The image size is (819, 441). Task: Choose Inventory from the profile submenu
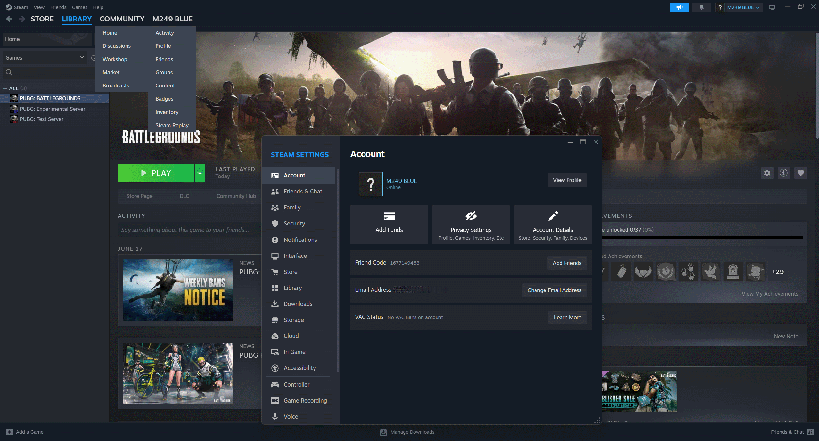[x=167, y=112]
